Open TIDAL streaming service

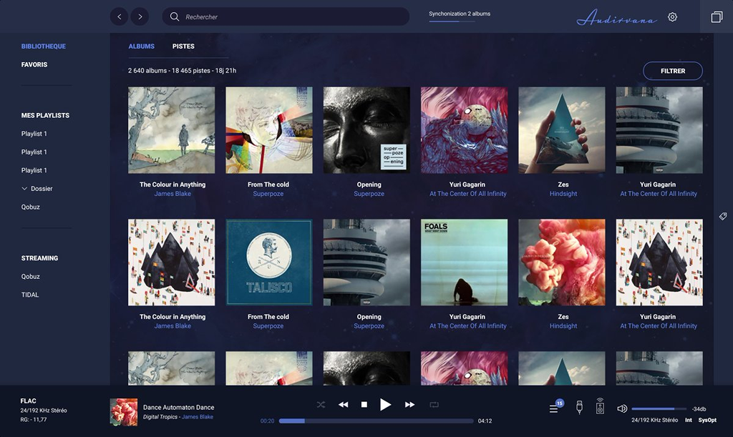click(x=30, y=295)
